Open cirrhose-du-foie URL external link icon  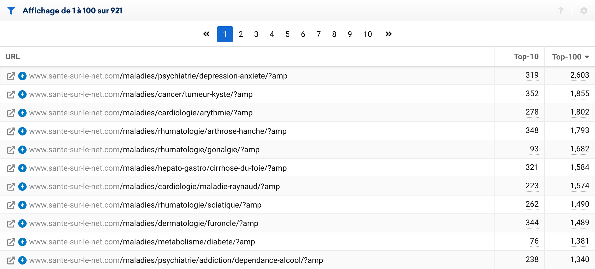coord(11,168)
